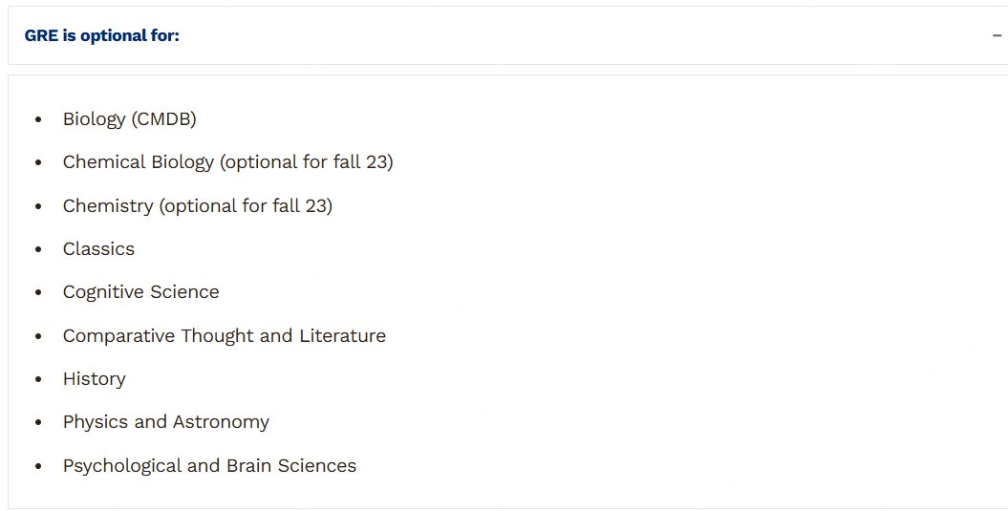1008x511 pixels.
Task: Click the bullet before Cognitive Science
Action: [38, 293]
